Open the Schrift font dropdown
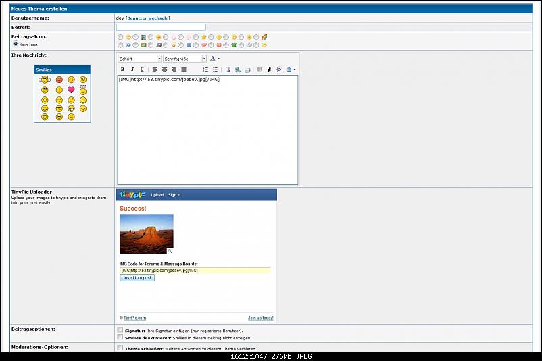This screenshot has width=542, height=361. (x=139, y=59)
